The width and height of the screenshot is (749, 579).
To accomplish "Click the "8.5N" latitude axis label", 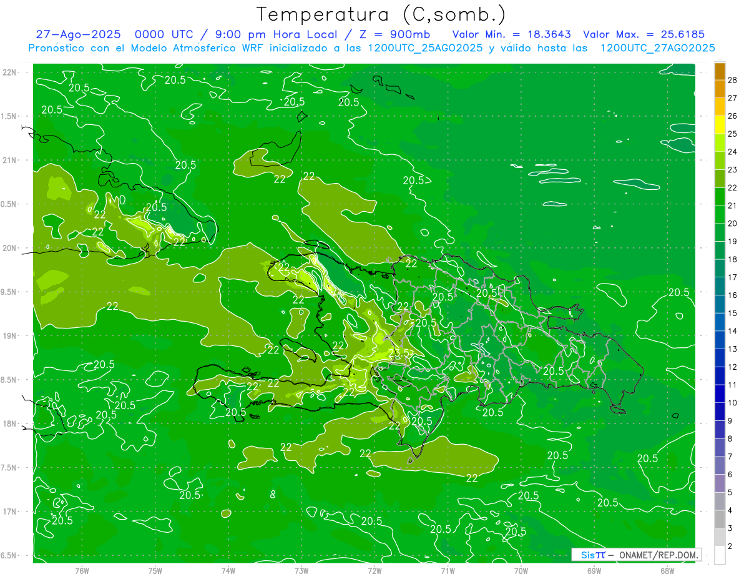I will [9, 380].
